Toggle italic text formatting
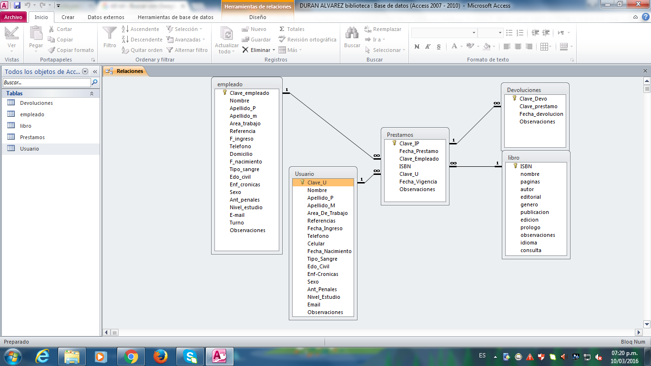 tap(427, 47)
